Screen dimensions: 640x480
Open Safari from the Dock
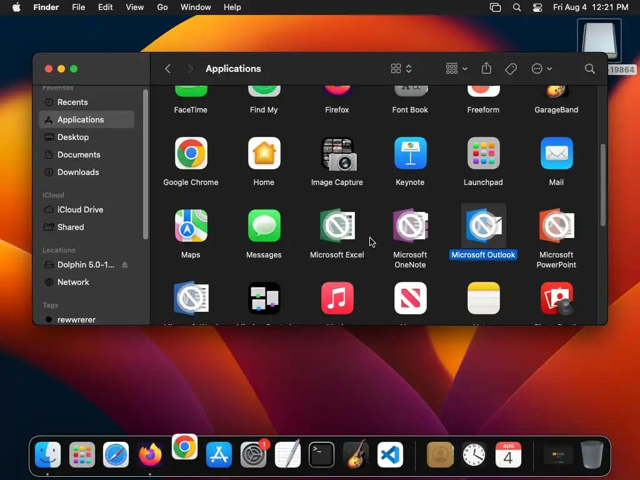(x=116, y=454)
